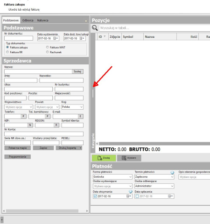Click the Wyszukaj w tabeli search field
The width and height of the screenshot is (210, 224).
(154, 28)
